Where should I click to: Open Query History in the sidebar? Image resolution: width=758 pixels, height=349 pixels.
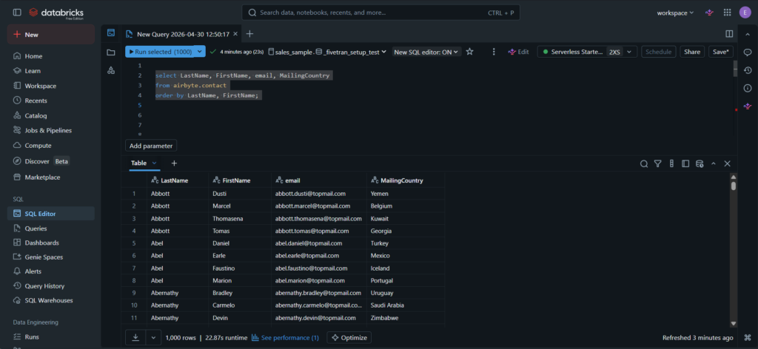[x=51, y=285]
